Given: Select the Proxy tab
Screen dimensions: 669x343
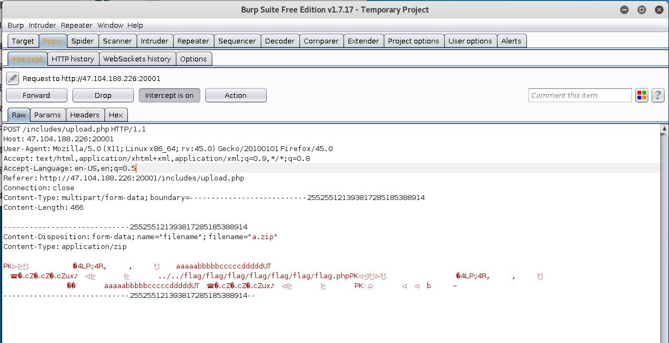Looking at the screenshot, I should coord(53,41).
